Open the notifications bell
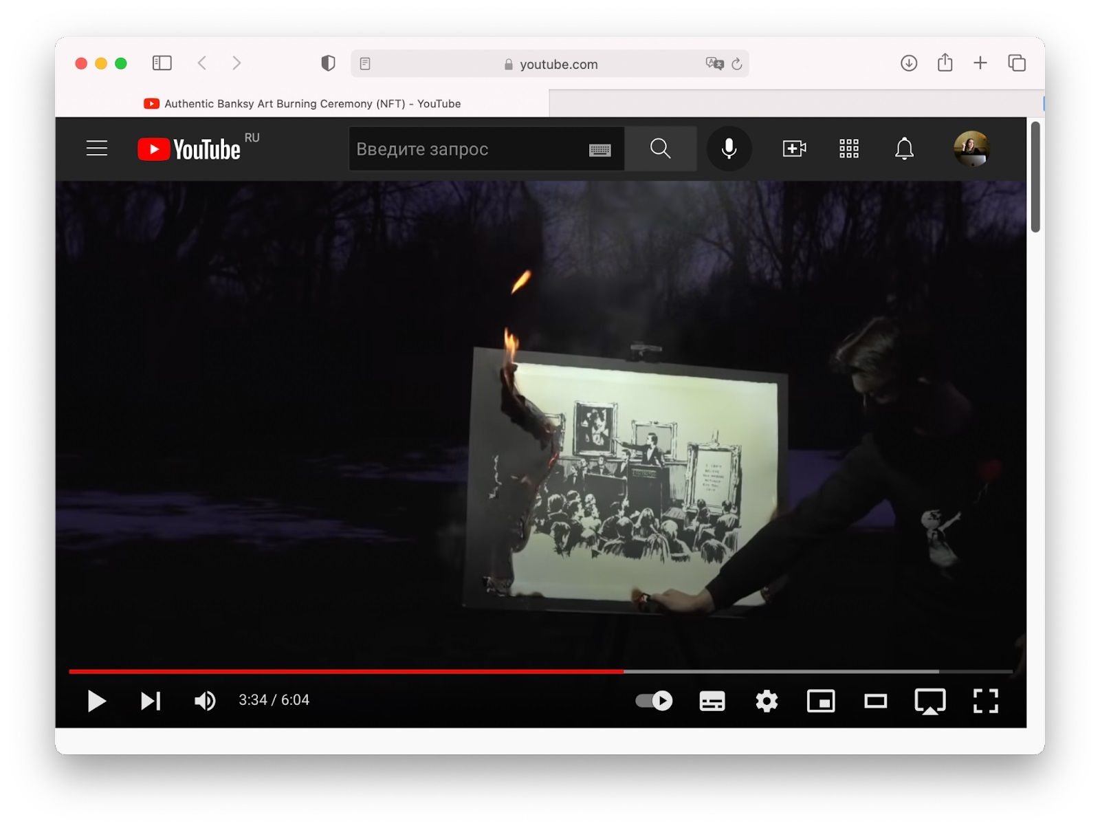1100x828 pixels. pos(904,149)
